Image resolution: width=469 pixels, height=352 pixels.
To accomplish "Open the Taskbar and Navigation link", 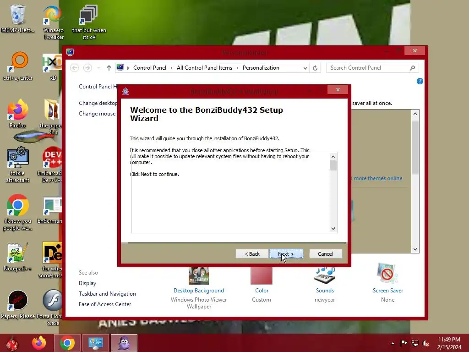I will (x=107, y=294).
